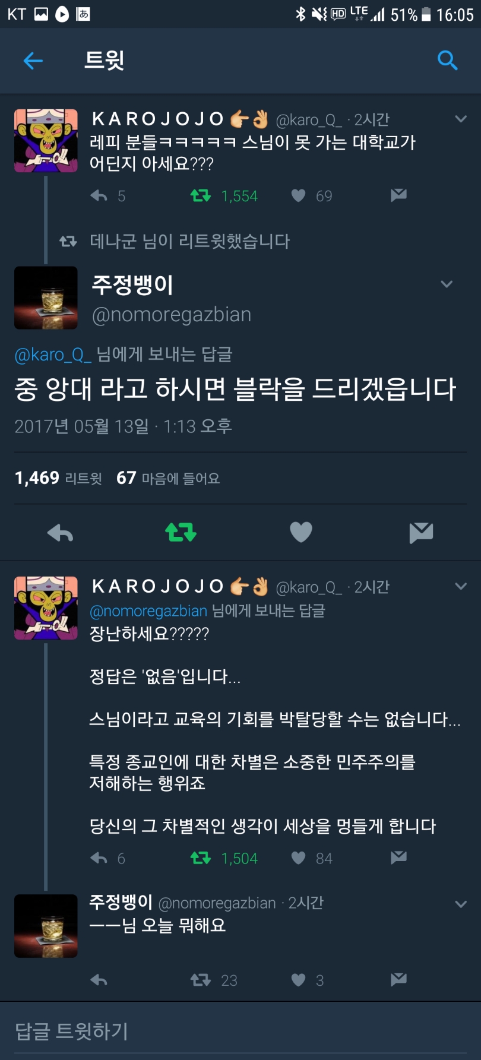
Task: Toggle retweet on the main tweet
Action: 181,532
